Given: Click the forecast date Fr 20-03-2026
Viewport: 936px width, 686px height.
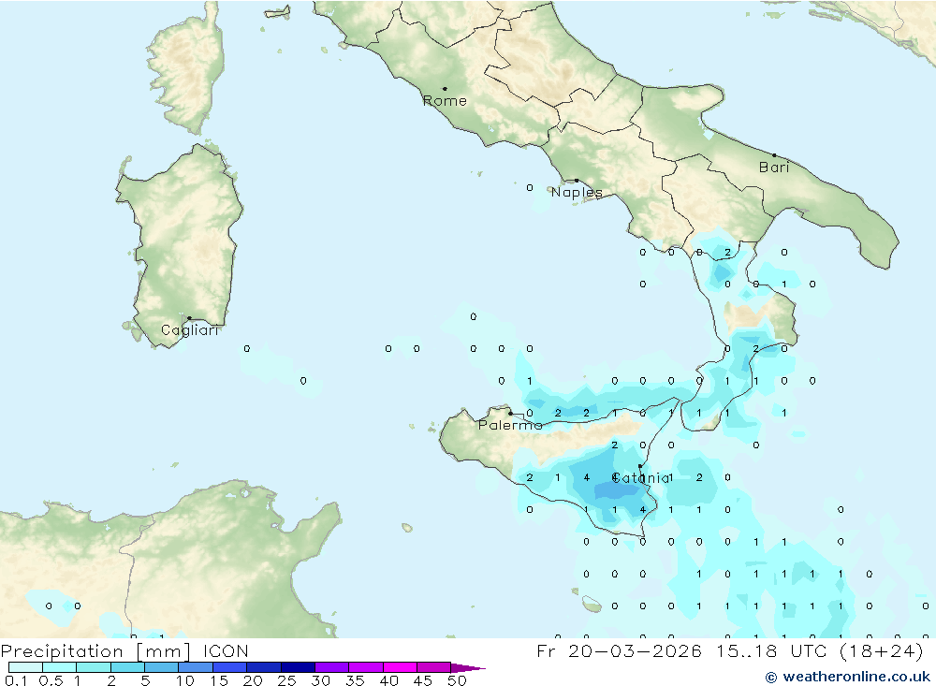Looking at the screenshot, I should pyautogui.click(x=619, y=651).
